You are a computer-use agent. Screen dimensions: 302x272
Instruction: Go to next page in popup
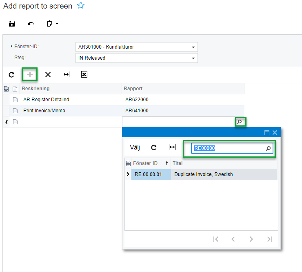pos(251,239)
